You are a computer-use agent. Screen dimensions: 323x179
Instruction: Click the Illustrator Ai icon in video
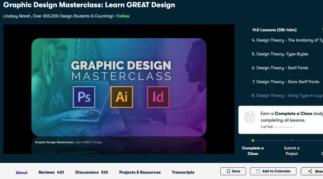(x=122, y=97)
